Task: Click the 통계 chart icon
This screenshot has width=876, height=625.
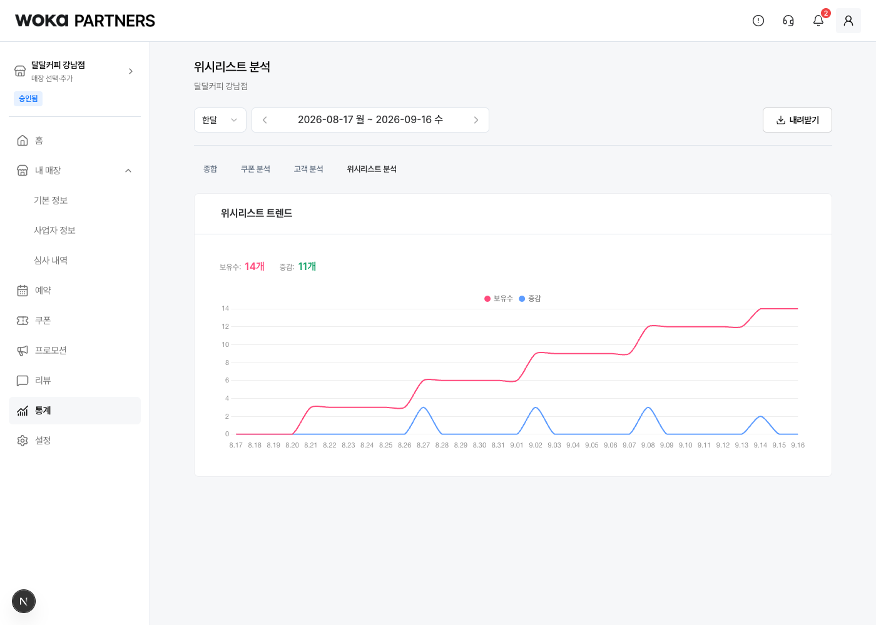Action: [23, 411]
